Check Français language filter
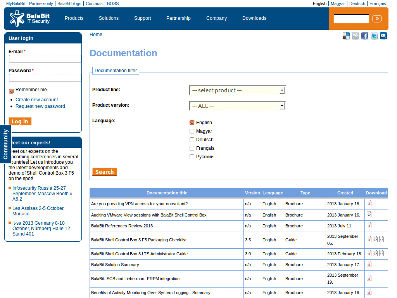 [192, 148]
